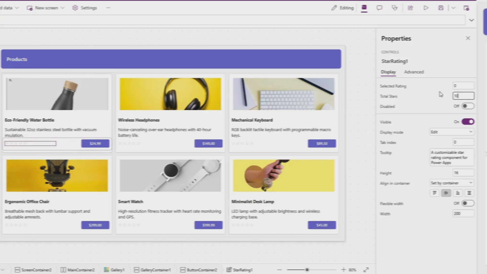
Task: Open the Preview (play) button in toolbar
Action: [x=426, y=8]
